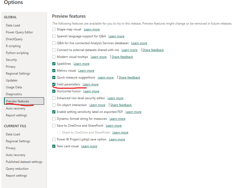Open Learn more for Quick measure suggestions

pyautogui.click(x=106, y=77)
